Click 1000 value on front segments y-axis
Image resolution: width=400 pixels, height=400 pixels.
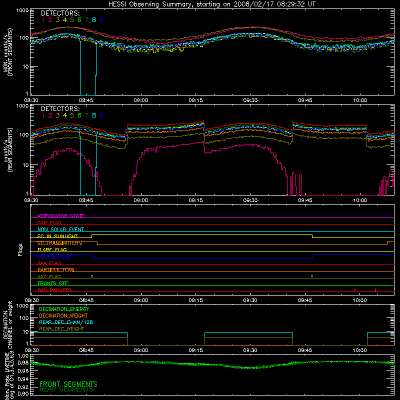click(22, 10)
